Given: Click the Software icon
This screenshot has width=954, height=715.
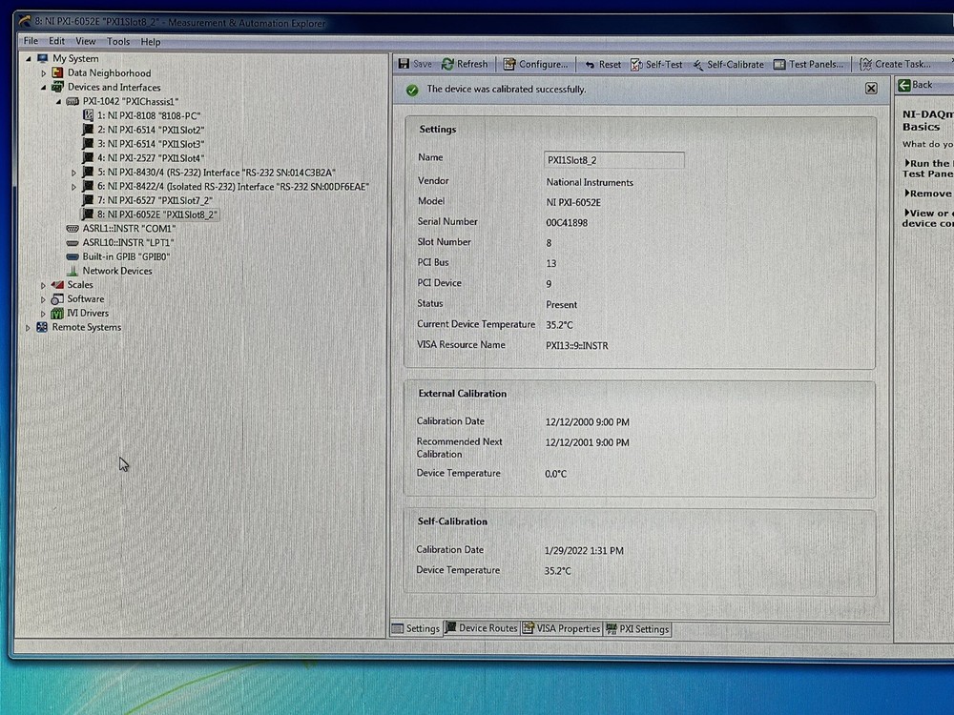Looking at the screenshot, I should click(57, 299).
